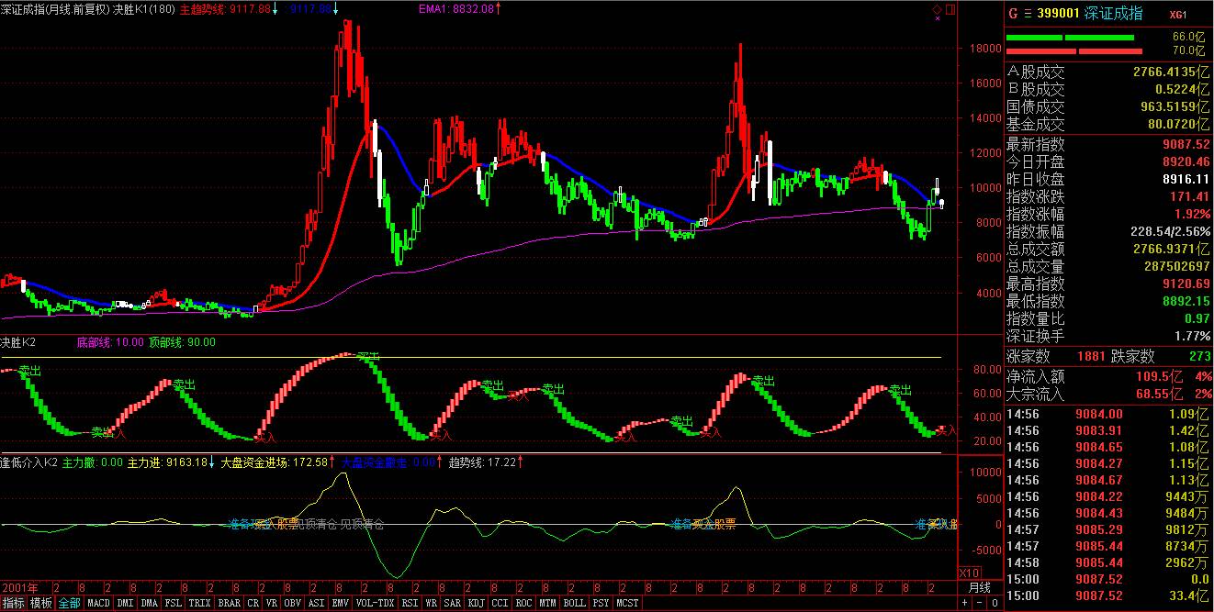The width and height of the screenshot is (1214, 612).
Task: Select the BOLL indicator tab
Action: tap(575, 604)
